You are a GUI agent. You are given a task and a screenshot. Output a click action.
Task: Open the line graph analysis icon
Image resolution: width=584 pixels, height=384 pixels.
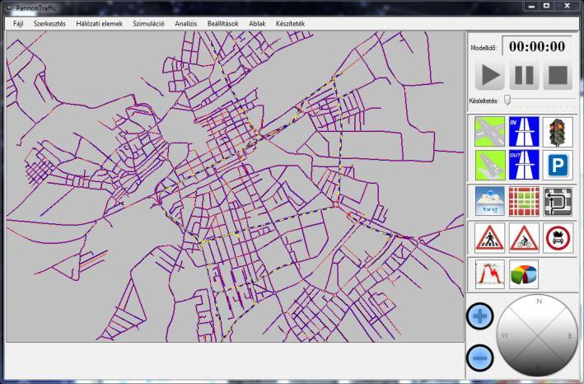click(x=490, y=274)
